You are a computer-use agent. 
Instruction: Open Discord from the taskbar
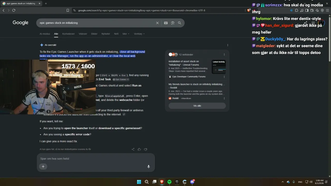click(x=192, y=182)
